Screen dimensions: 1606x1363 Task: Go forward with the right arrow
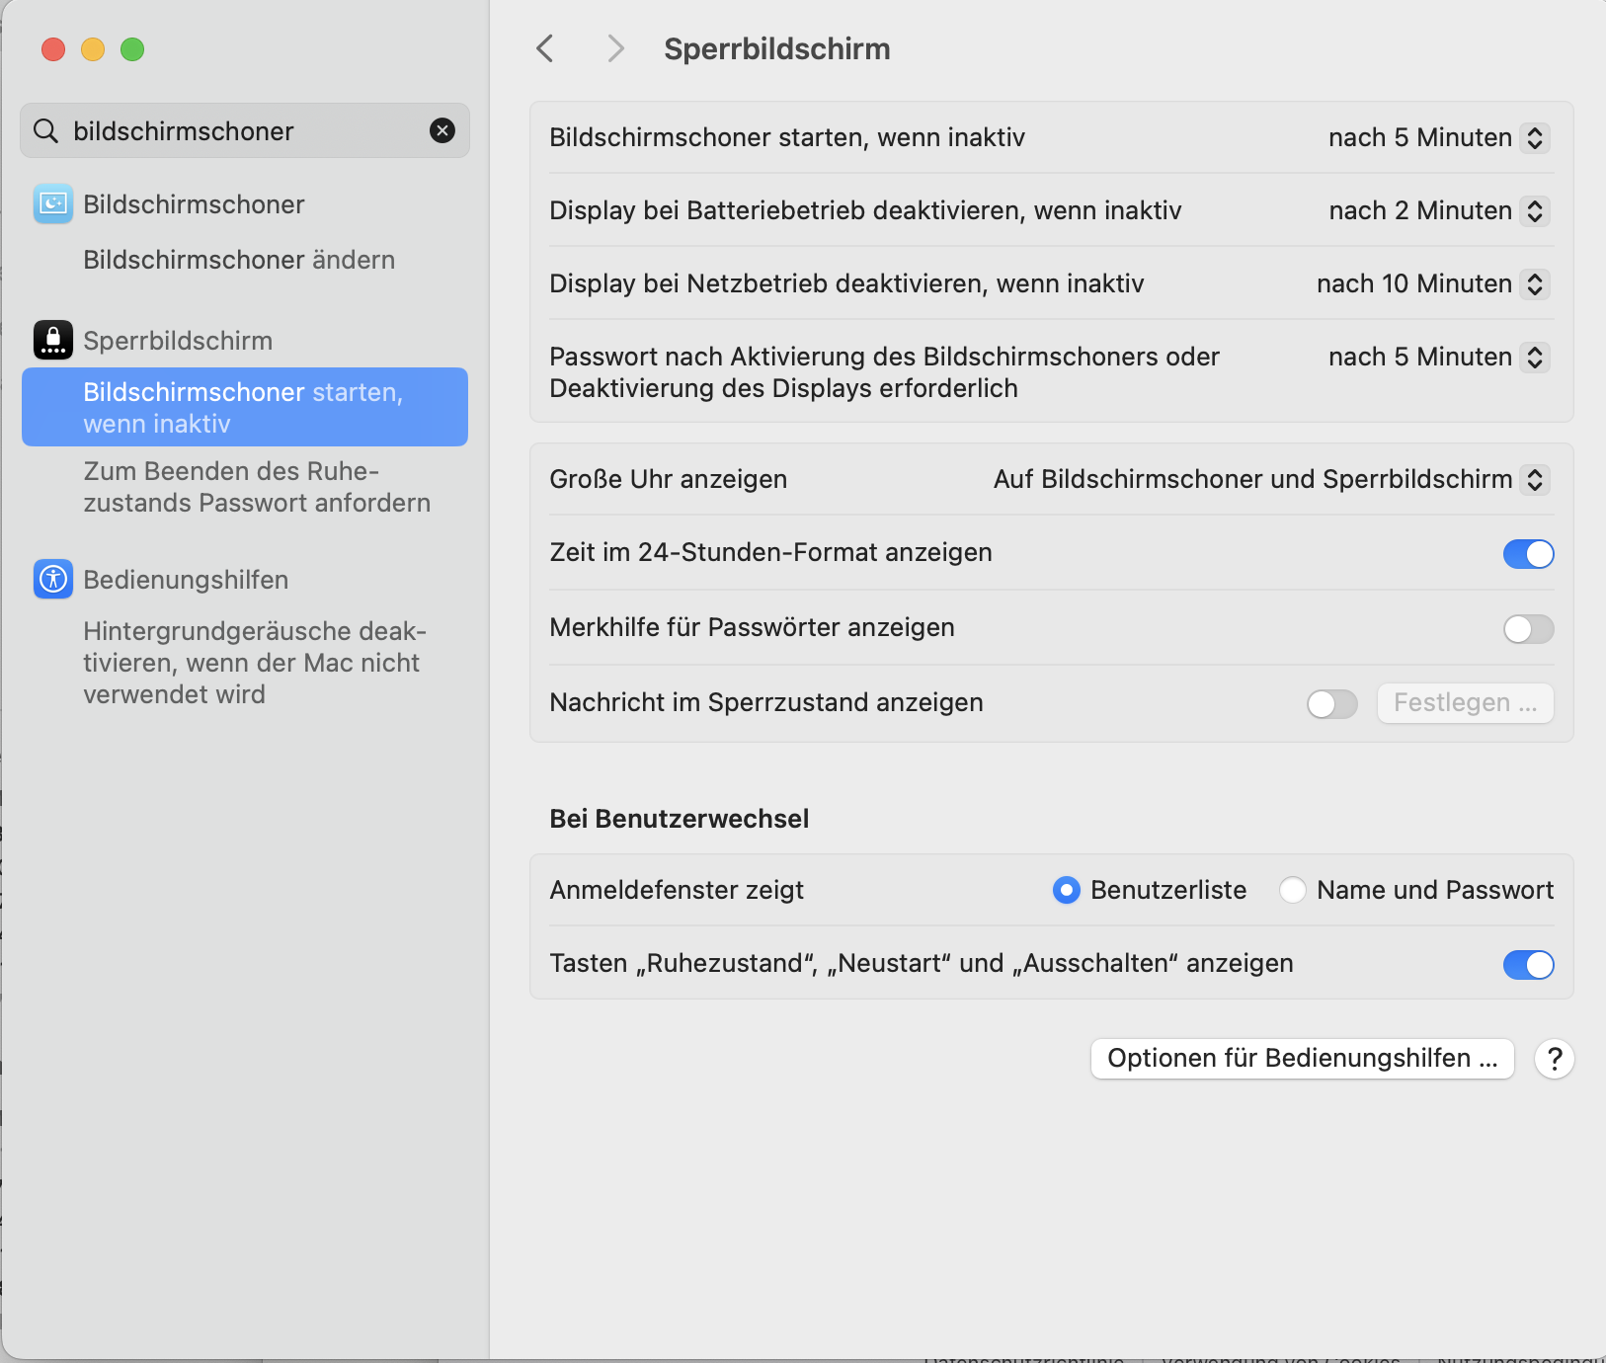pyautogui.click(x=615, y=48)
